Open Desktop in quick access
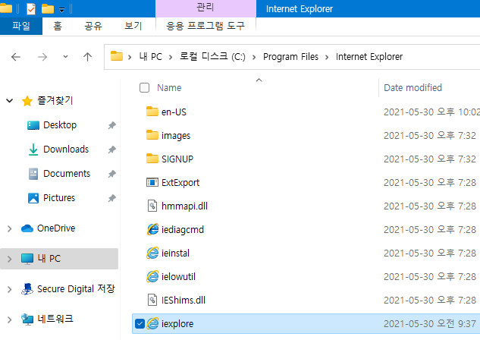This screenshot has width=480, height=340. click(60, 125)
